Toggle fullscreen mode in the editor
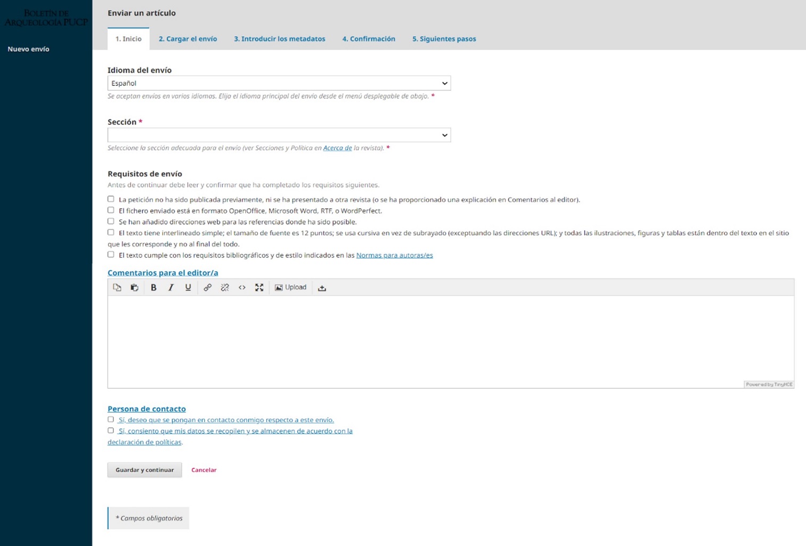Image resolution: width=806 pixels, height=546 pixels. (259, 288)
